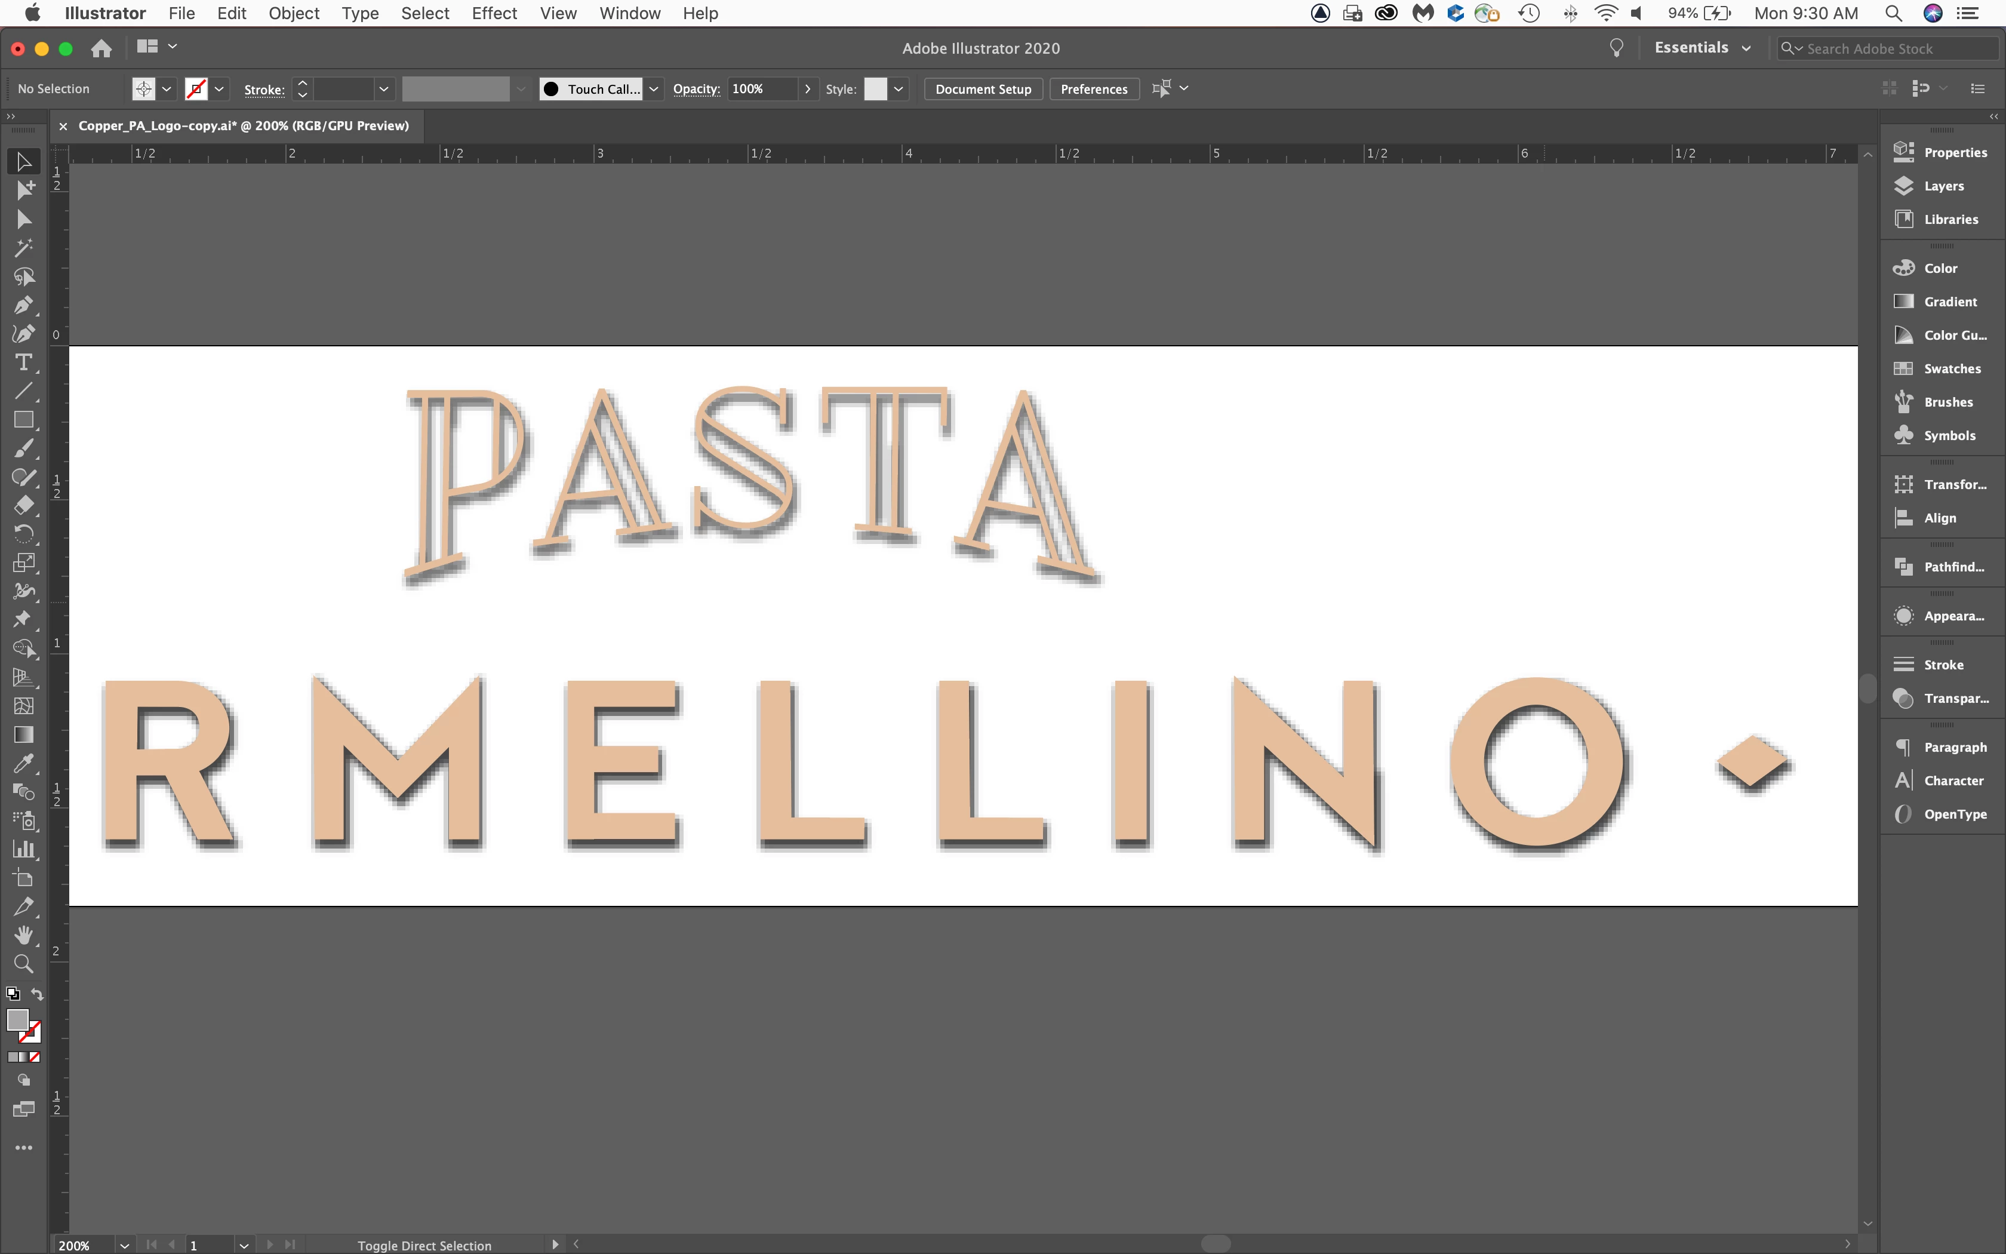Select the Pen tool
Image resolution: width=2006 pixels, height=1254 pixels.
click(x=23, y=305)
